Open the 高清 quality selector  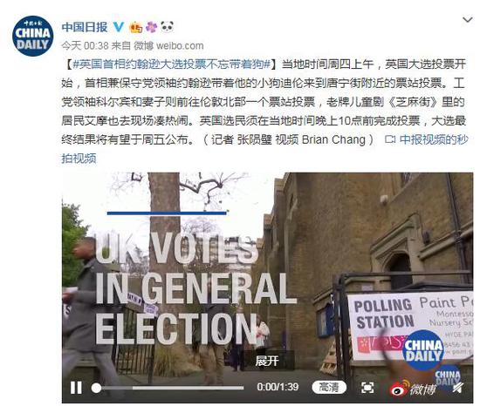(x=329, y=388)
